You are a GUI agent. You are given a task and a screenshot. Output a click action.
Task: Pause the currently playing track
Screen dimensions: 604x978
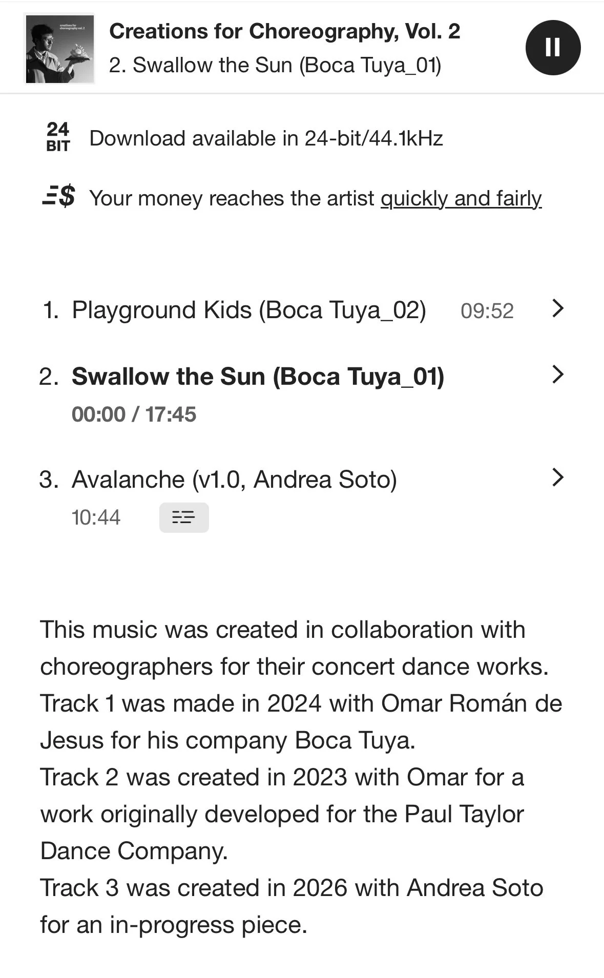coord(553,48)
